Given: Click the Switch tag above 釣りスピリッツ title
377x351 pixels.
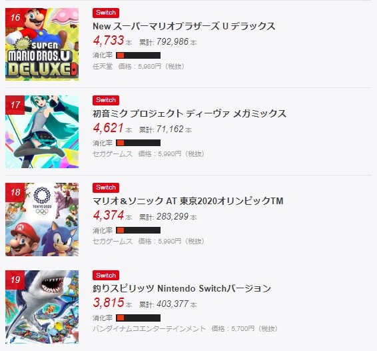Looking at the screenshot, I should [x=106, y=276].
